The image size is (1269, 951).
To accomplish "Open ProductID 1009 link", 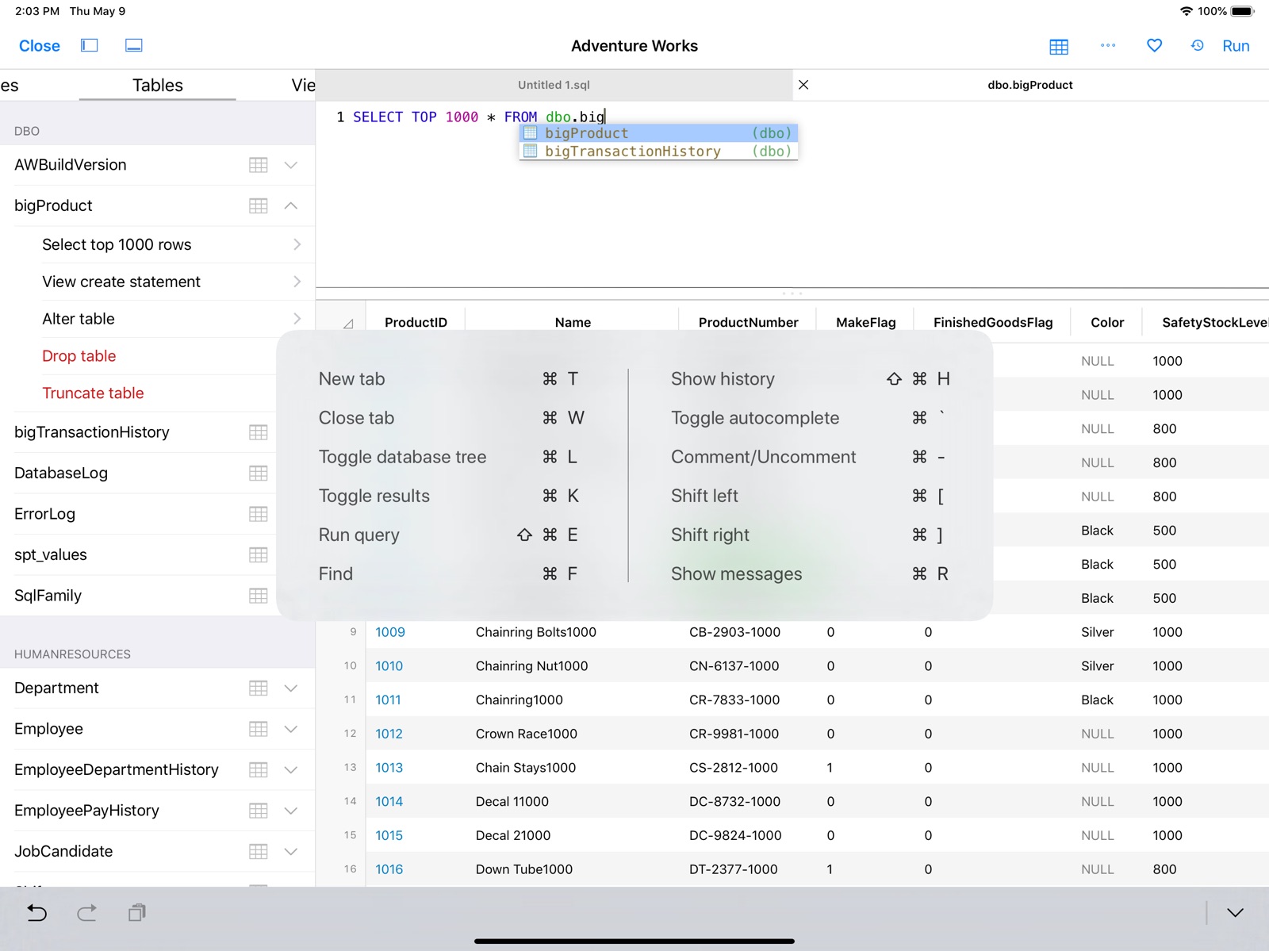I will (x=390, y=632).
